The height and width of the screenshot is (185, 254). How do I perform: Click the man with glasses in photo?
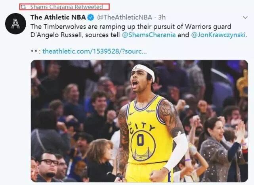(x=48, y=167)
